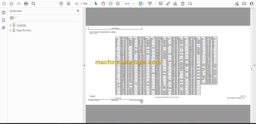Select the highlighter pen tool
256x124 pixels.
tap(168, 4)
